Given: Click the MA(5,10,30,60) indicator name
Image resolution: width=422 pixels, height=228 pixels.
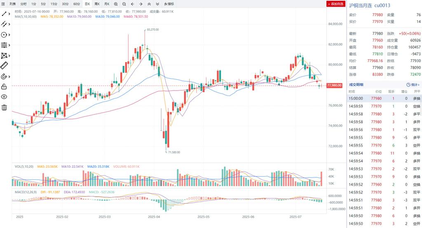Looking at the screenshot, I should tap(26, 16).
